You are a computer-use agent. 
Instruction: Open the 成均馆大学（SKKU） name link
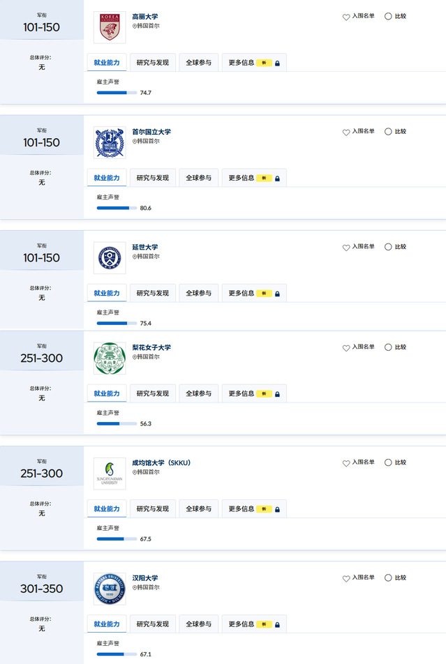point(161,462)
